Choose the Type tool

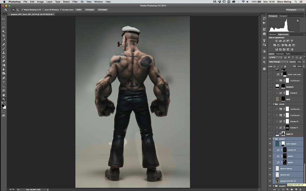(x=4, y=82)
